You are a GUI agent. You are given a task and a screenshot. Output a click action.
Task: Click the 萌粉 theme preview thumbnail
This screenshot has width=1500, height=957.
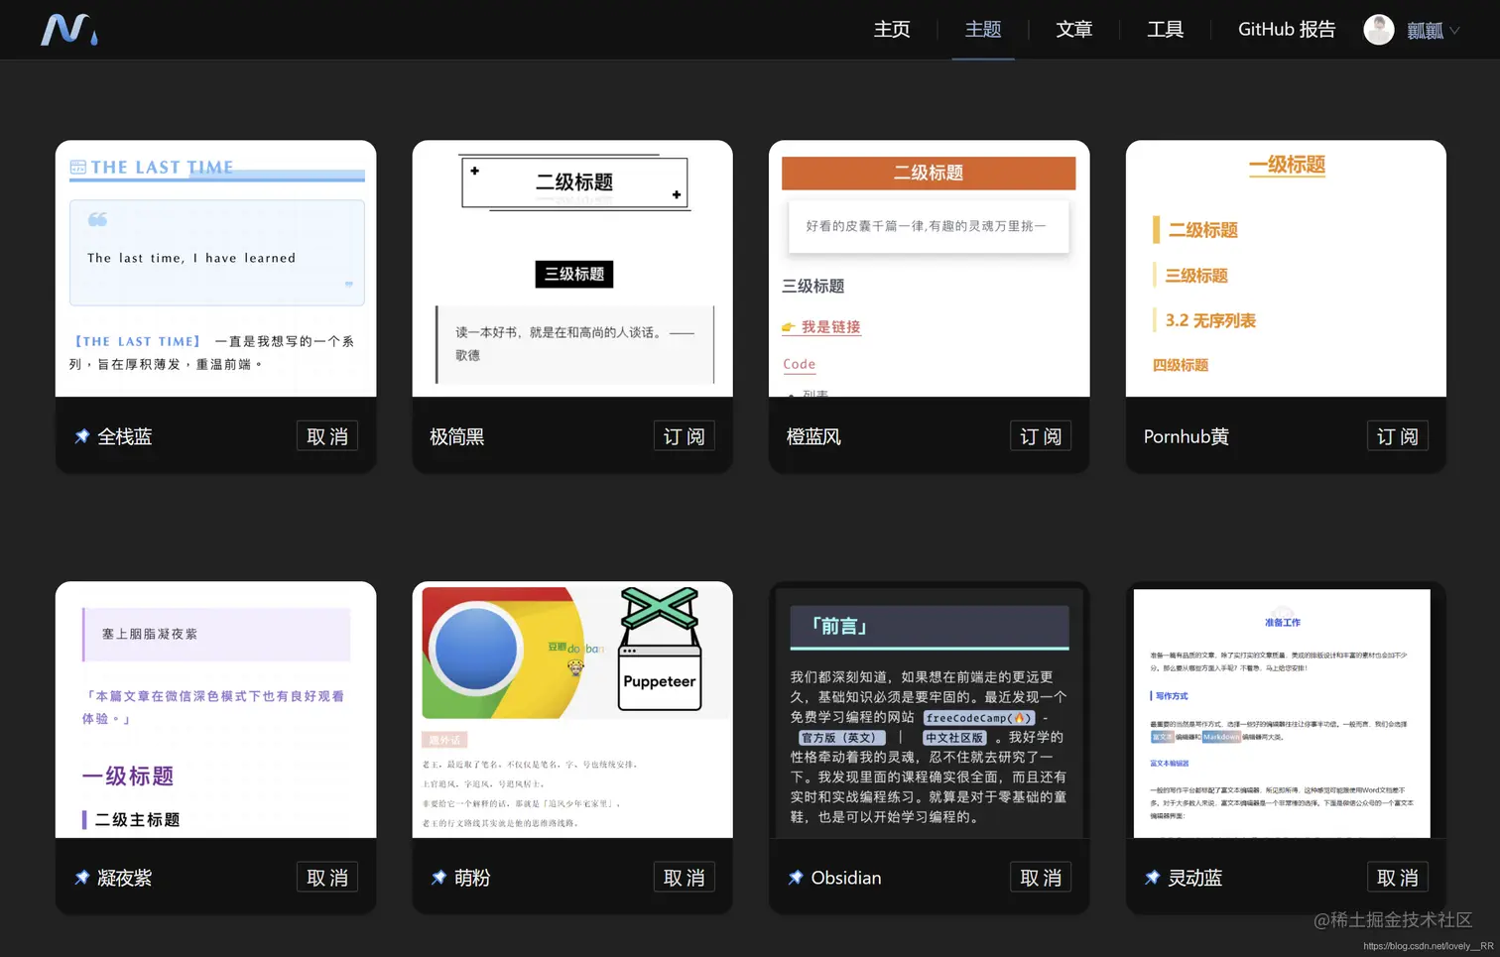point(572,709)
